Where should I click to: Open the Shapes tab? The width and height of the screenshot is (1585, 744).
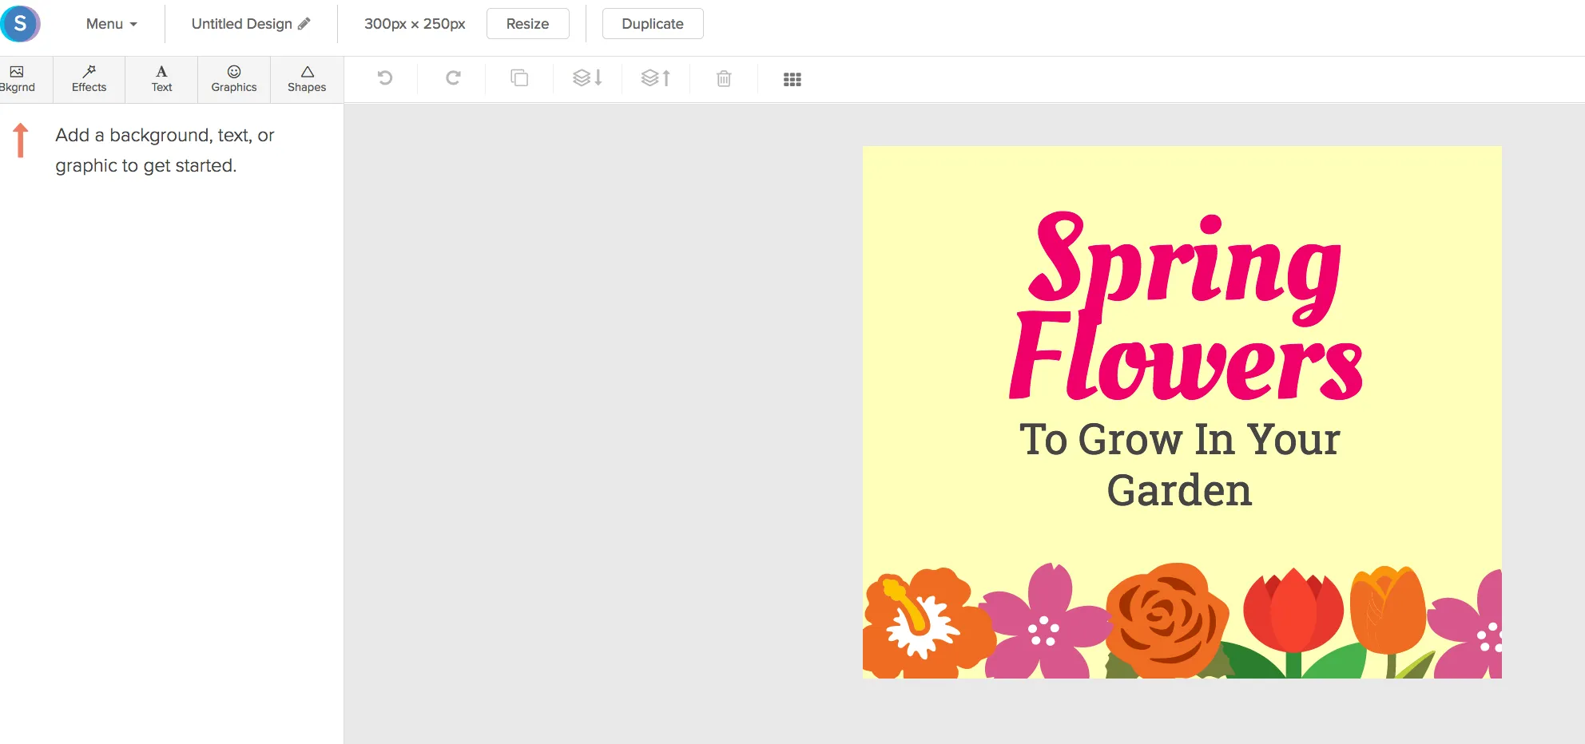tap(307, 79)
